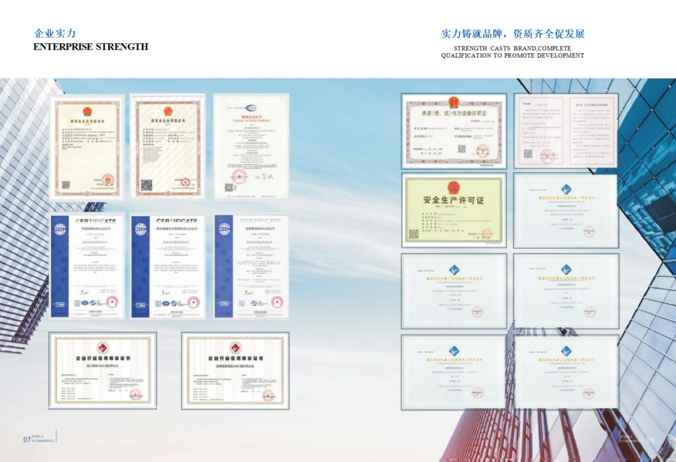This screenshot has width=676, height=462.
Task: Open the 运维服务领域 AAA credit certificate
Action: click(x=235, y=371)
